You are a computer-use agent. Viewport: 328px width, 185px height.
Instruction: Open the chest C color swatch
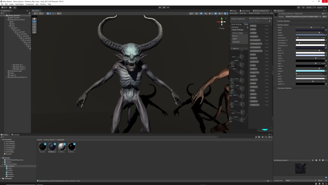(310, 35)
